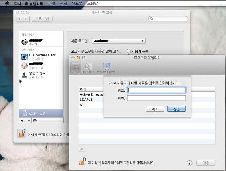
Task: Click the forward arrow in Users & Groups toolbar
Action: (x=26, y=19)
